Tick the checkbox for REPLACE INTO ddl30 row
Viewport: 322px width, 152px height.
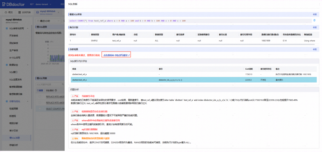[x=40, y=102]
